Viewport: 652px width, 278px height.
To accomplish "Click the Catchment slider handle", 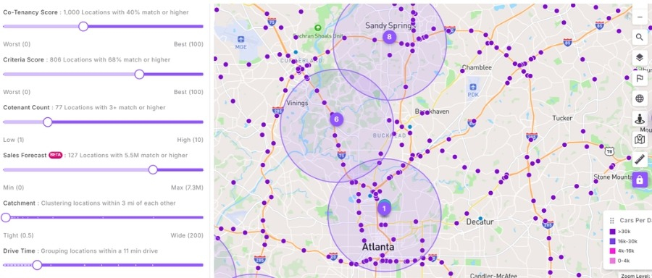I will coord(5,217).
